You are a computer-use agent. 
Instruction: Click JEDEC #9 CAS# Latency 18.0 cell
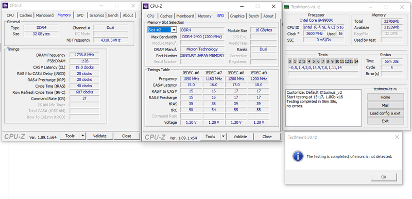[x=259, y=85]
